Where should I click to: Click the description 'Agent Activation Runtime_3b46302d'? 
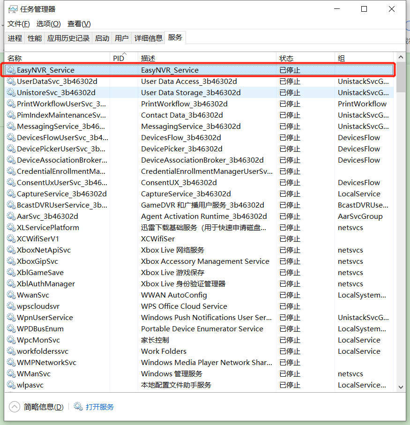pyautogui.click(x=204, y=216)
